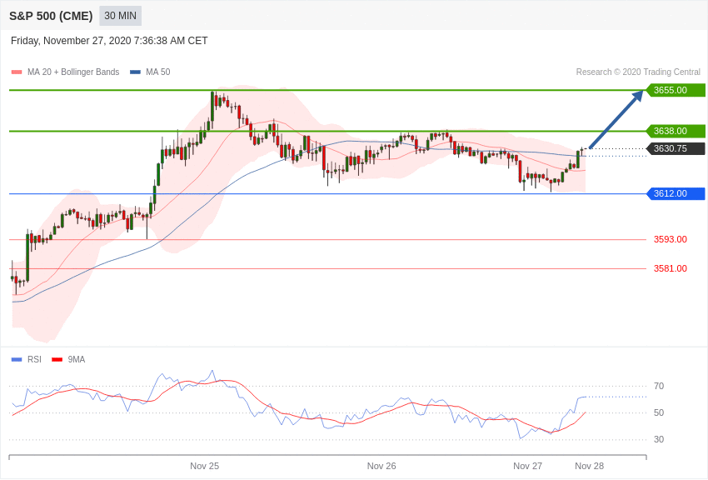Screen dimensions: 708x480
Task: Click the 3593.00 red support label
Action: [x=670, y=239]
